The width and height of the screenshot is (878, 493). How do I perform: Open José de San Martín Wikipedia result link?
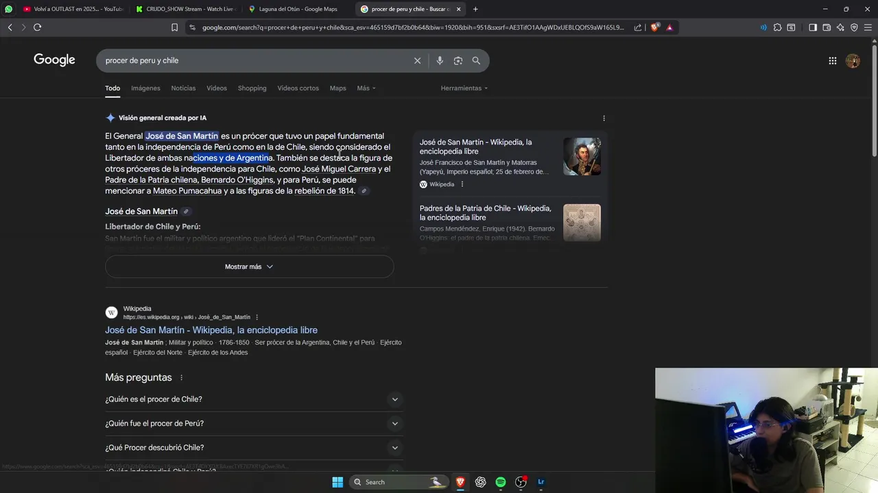pos(211,330)
